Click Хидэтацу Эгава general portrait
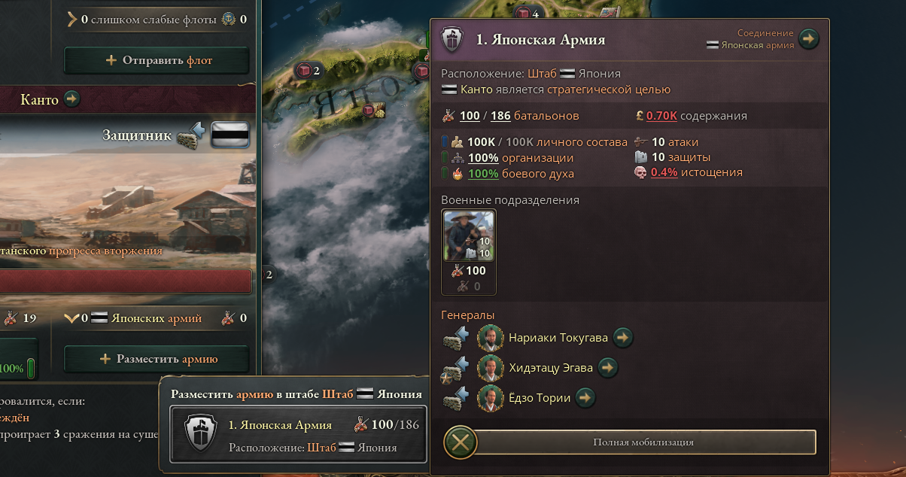 [x=491, y=368]
